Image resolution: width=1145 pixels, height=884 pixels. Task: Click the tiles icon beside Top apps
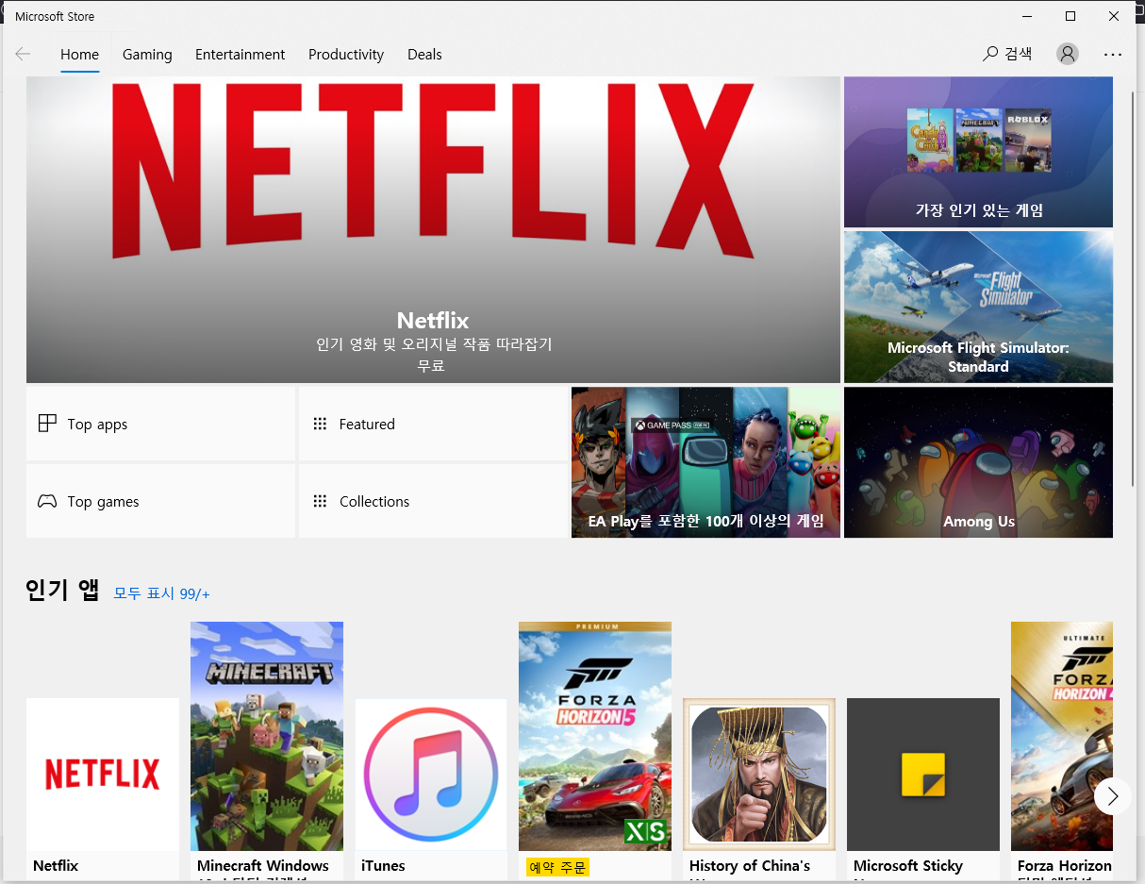(x=47, y=424)
